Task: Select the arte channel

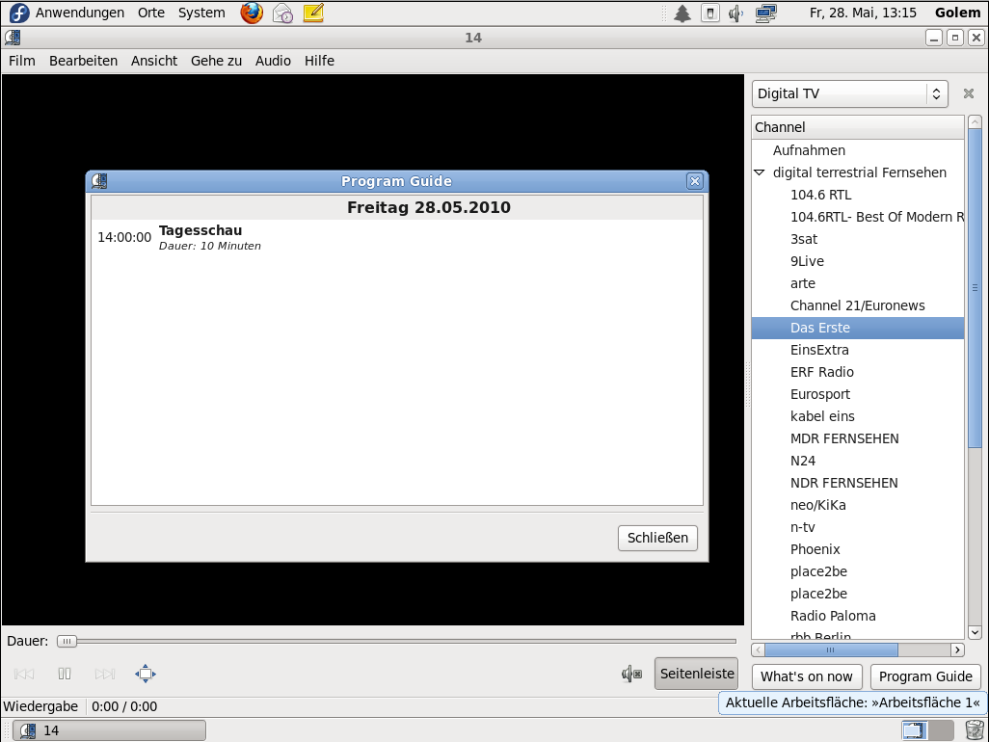Action: [802, 283]
